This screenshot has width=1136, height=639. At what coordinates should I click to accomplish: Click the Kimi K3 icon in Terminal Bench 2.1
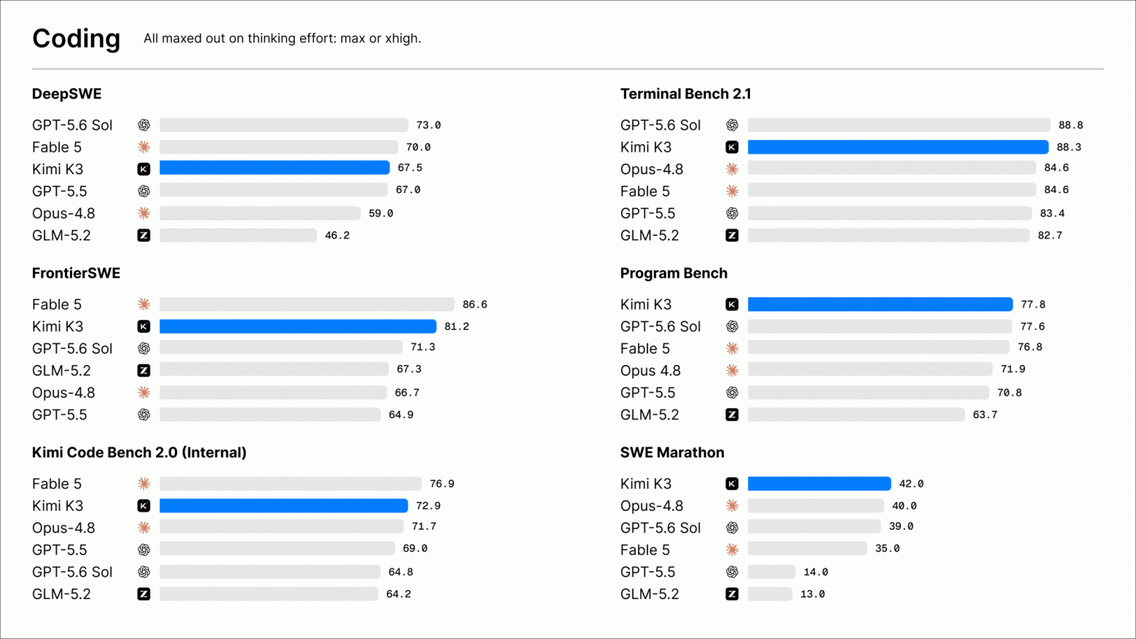tap(732, 147)
